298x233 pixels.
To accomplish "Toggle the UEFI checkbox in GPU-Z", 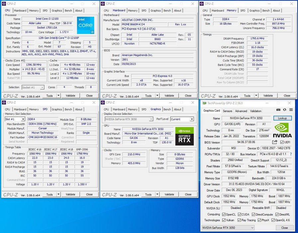I will (x=282, y=142).
